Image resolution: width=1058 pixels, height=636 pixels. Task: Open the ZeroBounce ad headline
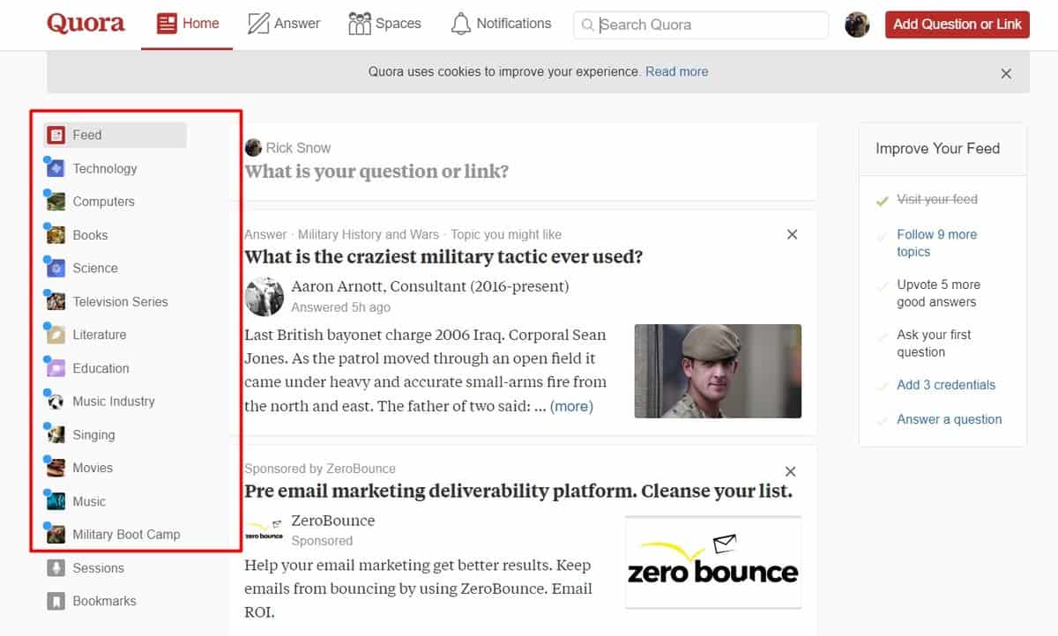coord(518,492)
